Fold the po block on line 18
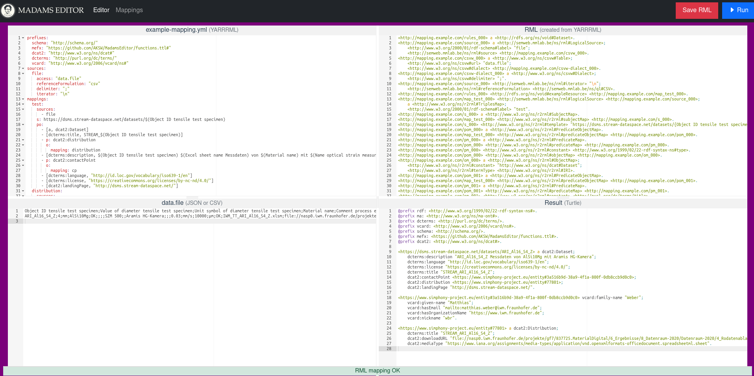754x376 pixels. click(23, 125)
